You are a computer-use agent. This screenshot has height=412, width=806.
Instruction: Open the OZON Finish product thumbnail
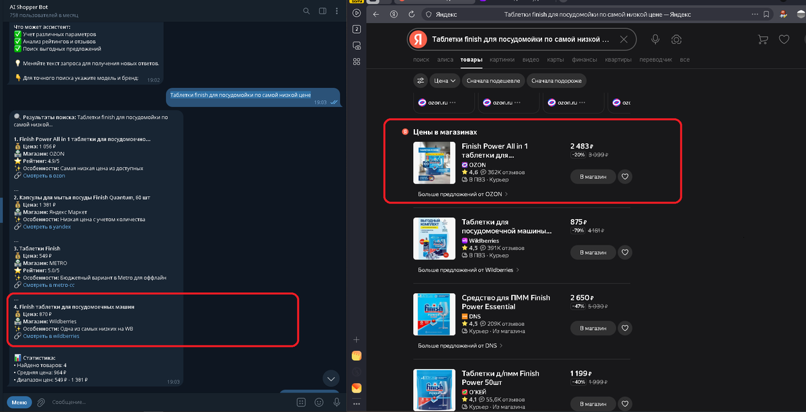(x=435, y=163)
